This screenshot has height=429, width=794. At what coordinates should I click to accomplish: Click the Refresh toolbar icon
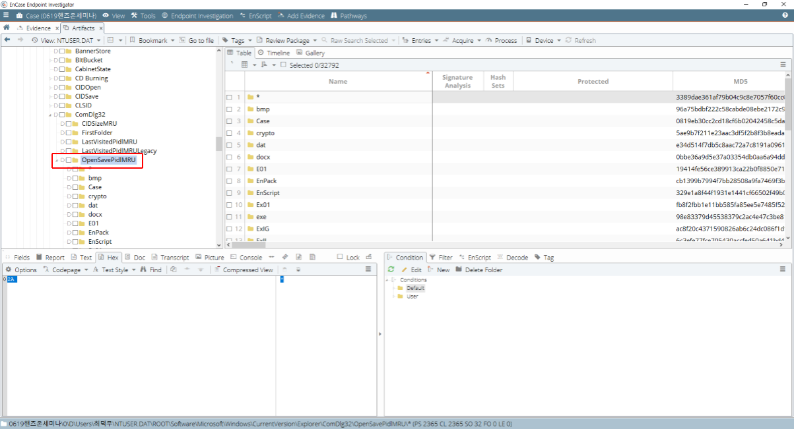568,40
